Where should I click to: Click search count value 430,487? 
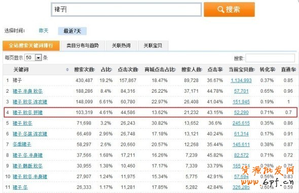[84, 81]
